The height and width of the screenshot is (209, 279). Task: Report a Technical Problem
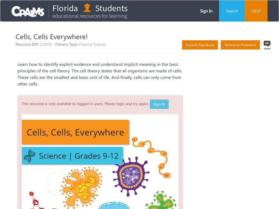tap(240, 45)
